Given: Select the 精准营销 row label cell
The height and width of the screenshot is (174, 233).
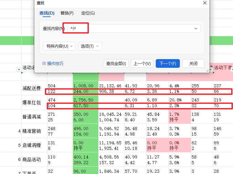Looking at the screenshot, I should point(34,131).
